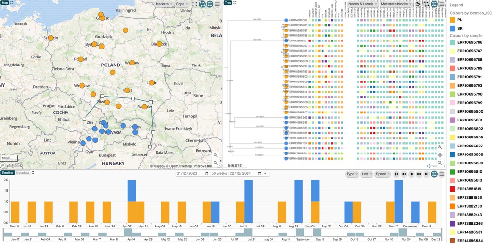496x243 pixels.
Task: Open the map panel hamburger menu
Action: [x=217, y=4]
